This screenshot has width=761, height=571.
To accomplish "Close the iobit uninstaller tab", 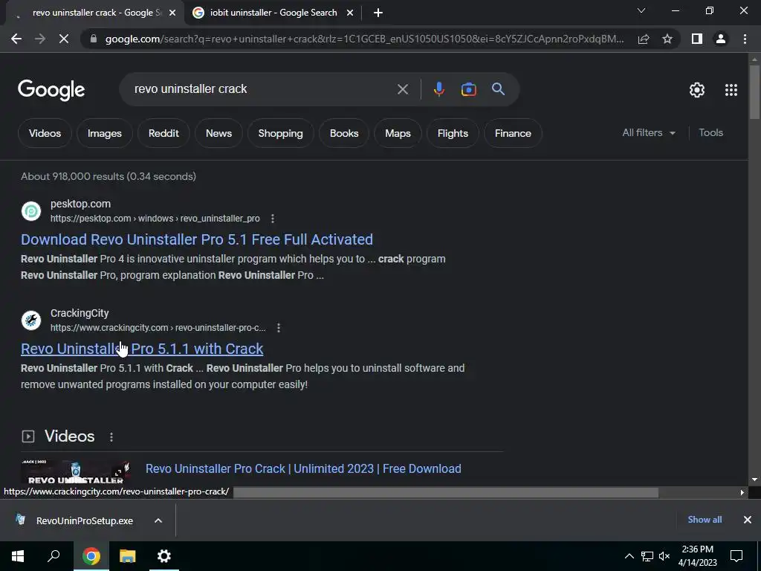I will coord(350,13).
